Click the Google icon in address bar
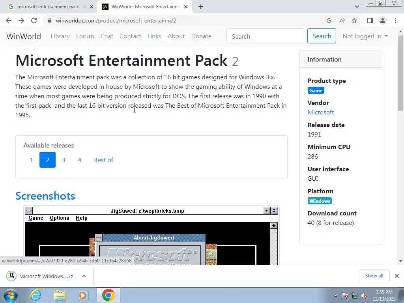 (x=329, y=21)
